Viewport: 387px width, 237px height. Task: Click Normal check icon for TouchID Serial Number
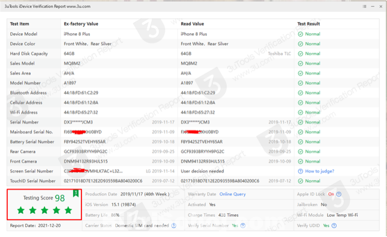pos(300,181)
